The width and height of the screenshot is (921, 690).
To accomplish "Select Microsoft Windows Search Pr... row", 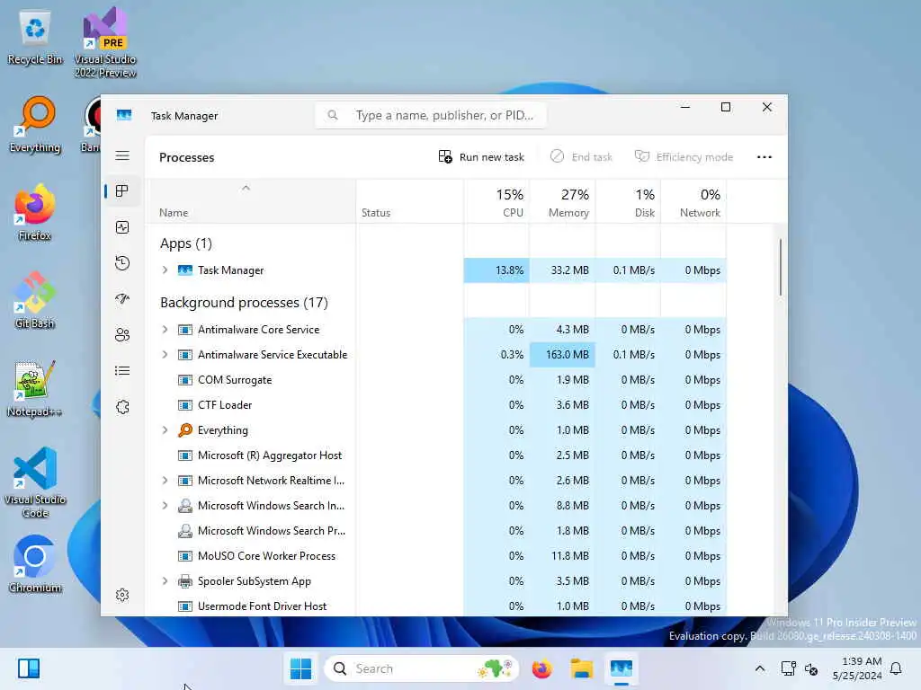I will coord(436,530).
